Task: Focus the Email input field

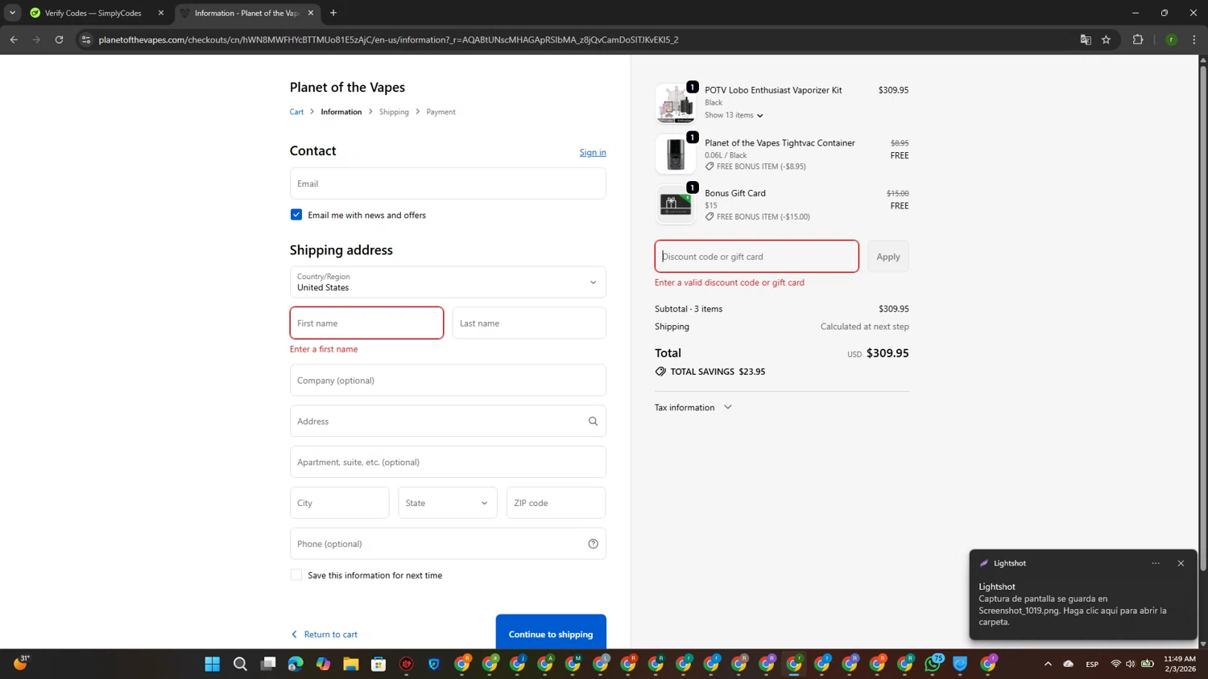Action: click(x=448, y=183)
